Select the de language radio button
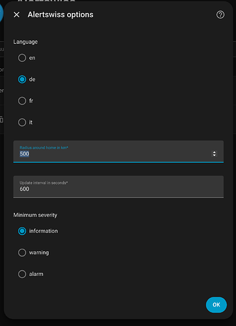236x326 pixels. 22,80
